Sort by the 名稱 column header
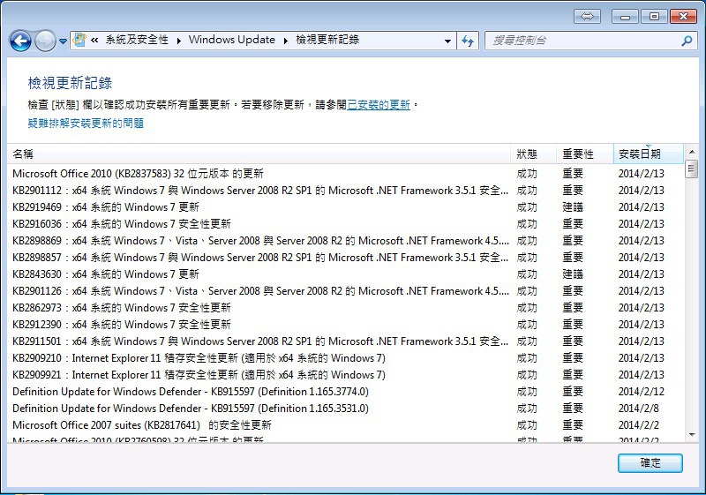The height and width of the screenshot is (495, 706). click(259, 154)
